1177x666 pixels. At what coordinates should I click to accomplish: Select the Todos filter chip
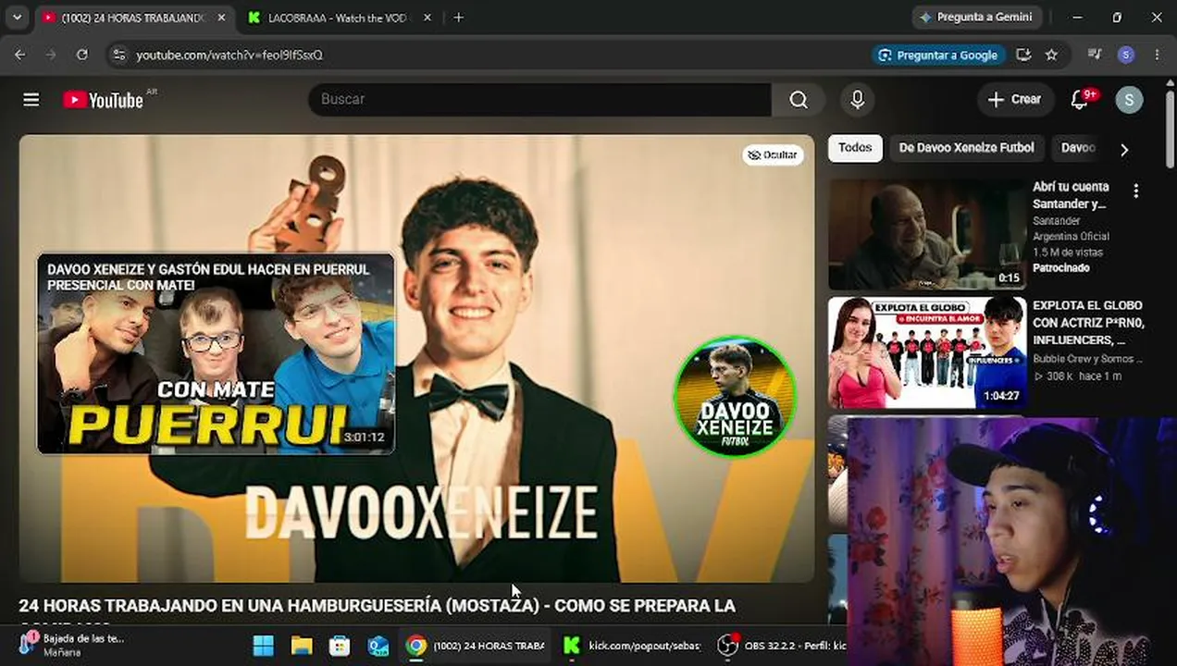[855, 148]
